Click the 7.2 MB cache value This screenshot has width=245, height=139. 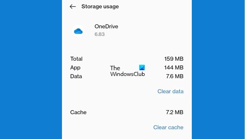(175, 112)
